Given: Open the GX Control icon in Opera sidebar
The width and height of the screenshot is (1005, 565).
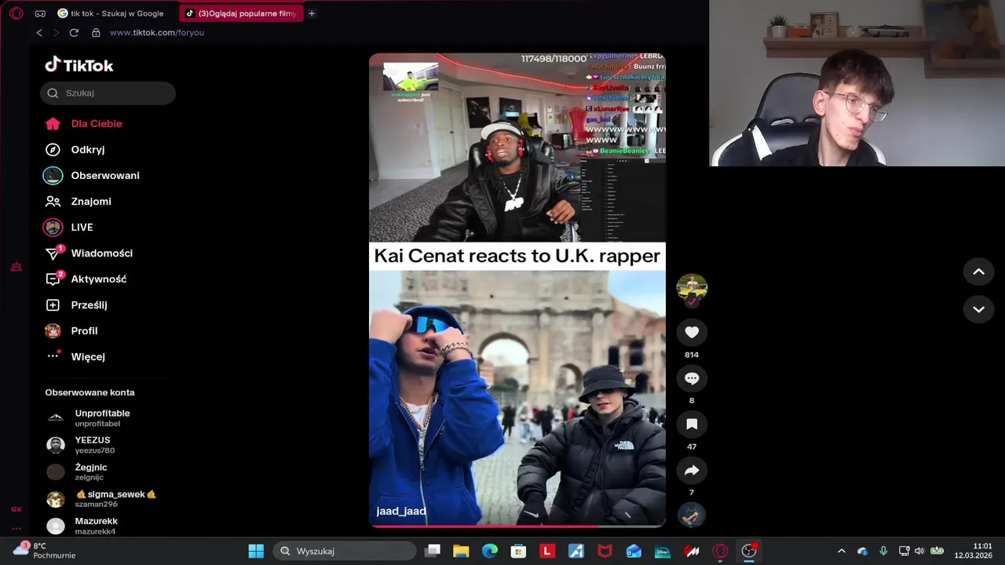Looking at the screenshot, I should click(16, 509).
